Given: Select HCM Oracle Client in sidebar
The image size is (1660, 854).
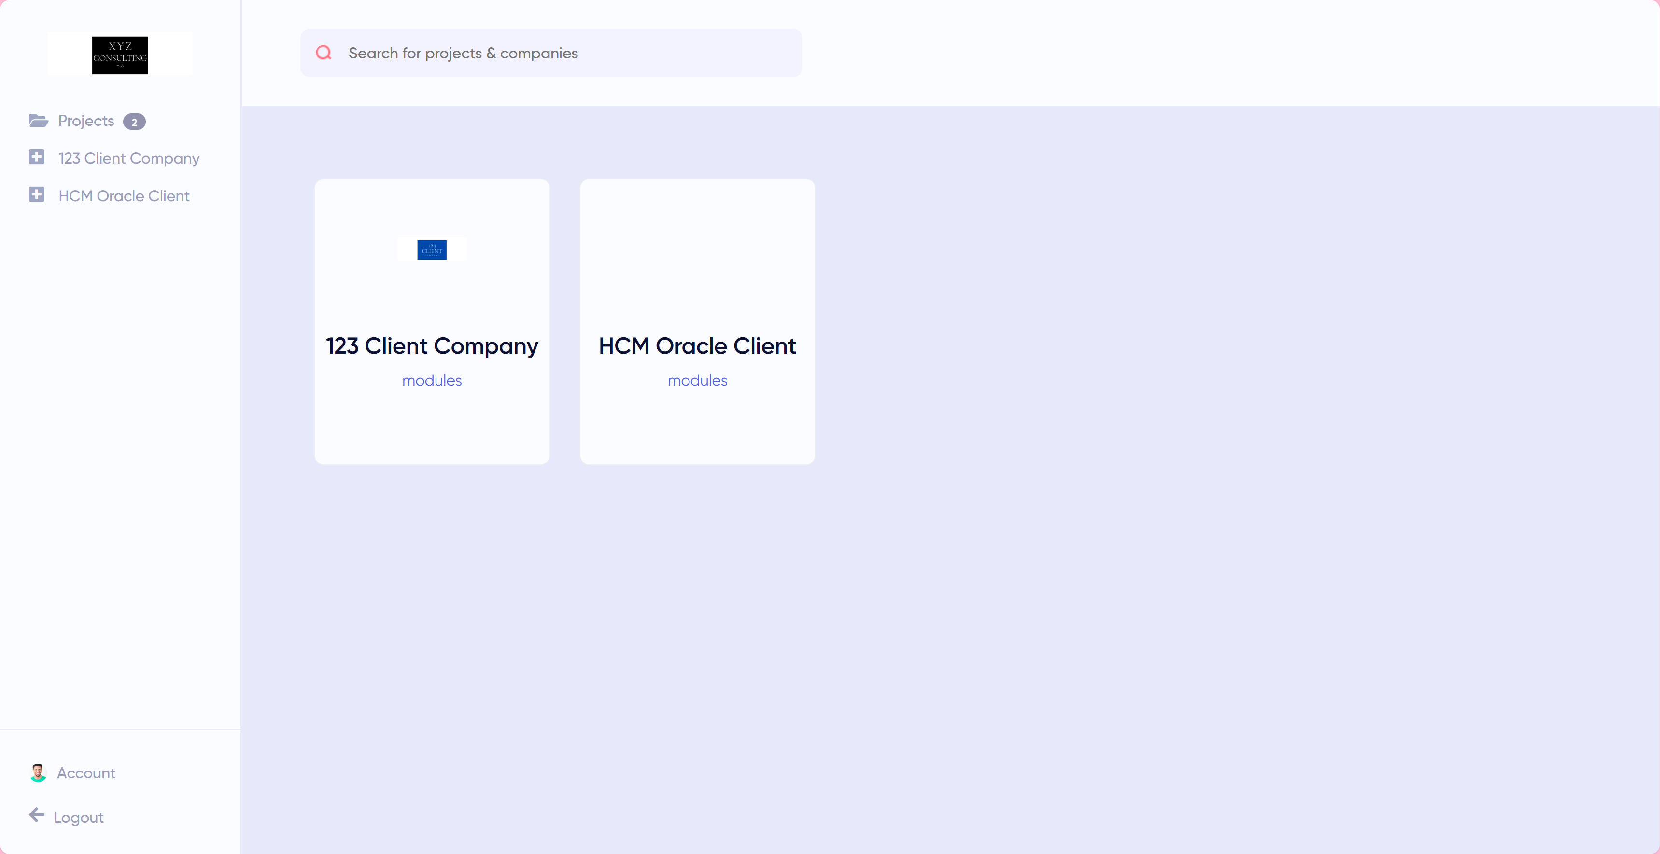Looking at the screenshot, I should coord(124,196).
